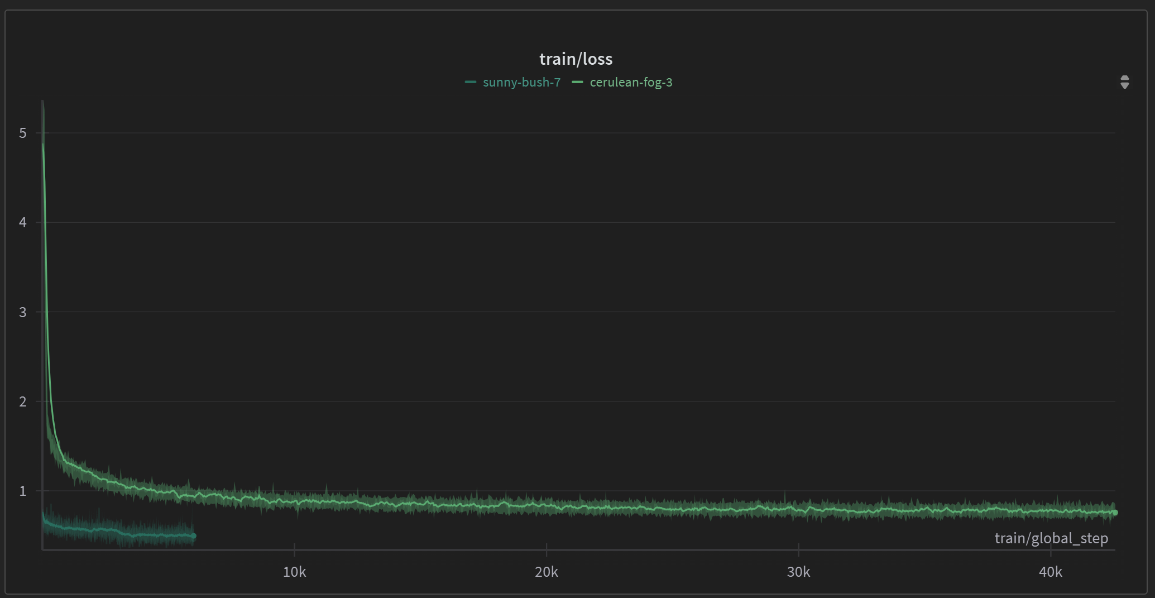Click the 20k x-axis tick label
The height and width of the screenshot is (598, 1155).
click(547, 572)
